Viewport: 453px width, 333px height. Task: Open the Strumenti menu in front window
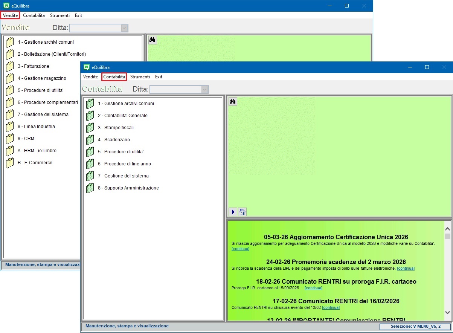(x=140, y=77)
